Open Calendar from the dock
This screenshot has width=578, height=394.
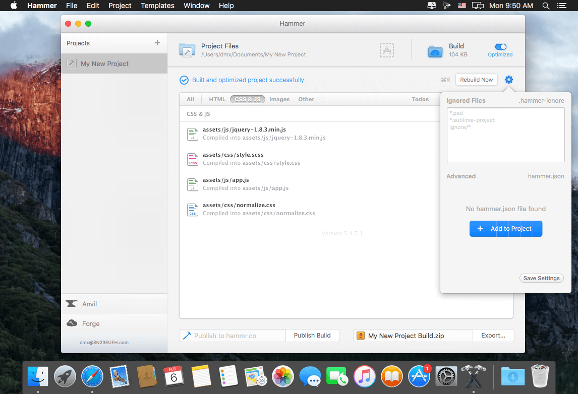click(x=174, y=376)
